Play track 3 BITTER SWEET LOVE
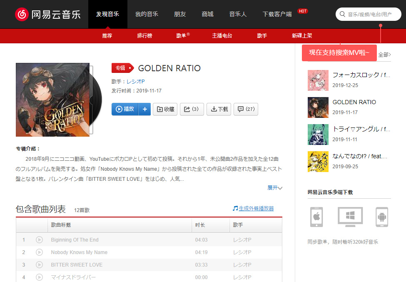Viewport: 406px width, 282px height. pos(39,265)
